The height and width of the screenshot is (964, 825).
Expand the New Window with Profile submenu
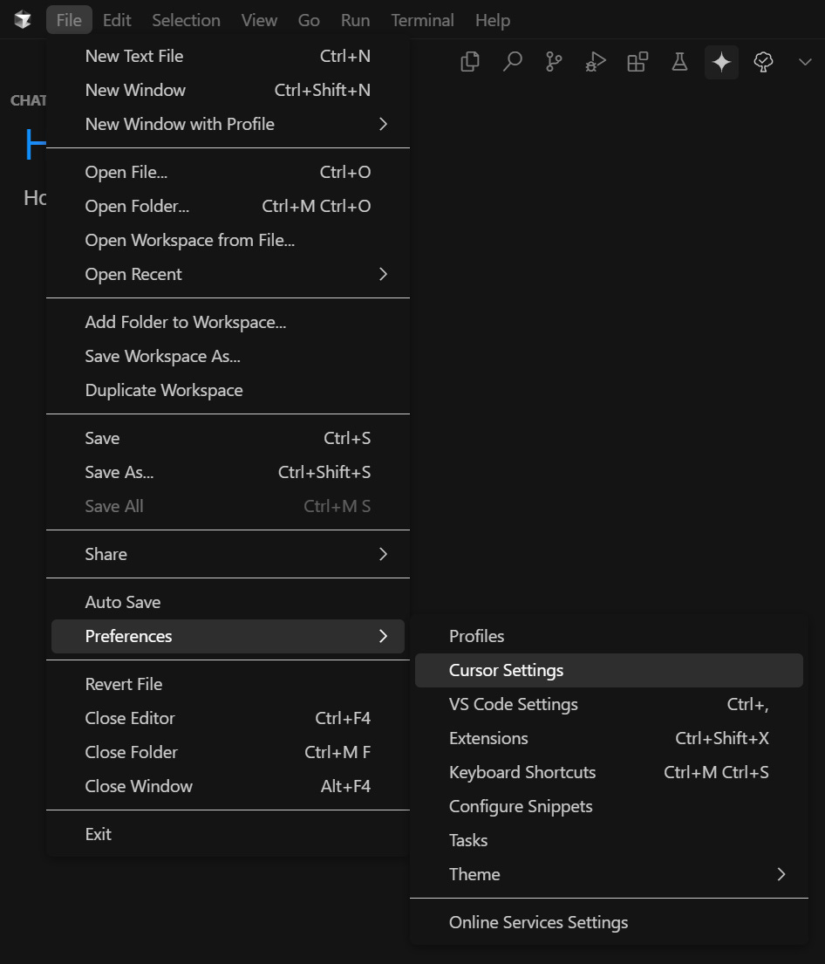click(180, 124)
